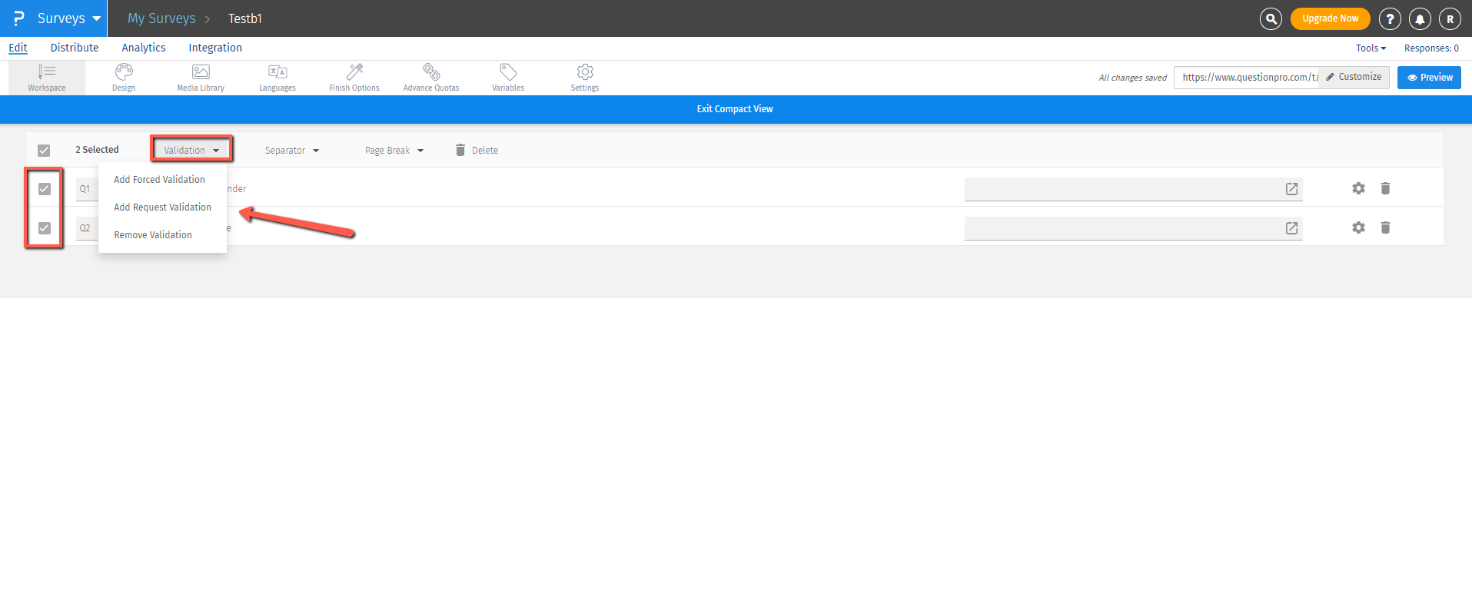Expand the Page Break dropdown
The width and height of the screenshot is (1472, 591).
tap(394, 151)
